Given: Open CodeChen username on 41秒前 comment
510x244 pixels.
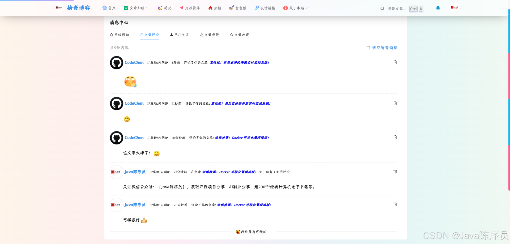Looking at the screenshot, I should click(134, 103).
